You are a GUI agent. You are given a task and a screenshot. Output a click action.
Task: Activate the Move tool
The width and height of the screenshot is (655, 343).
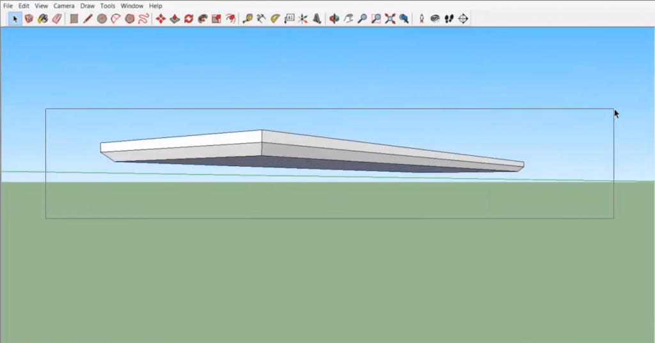coord(161,19)
